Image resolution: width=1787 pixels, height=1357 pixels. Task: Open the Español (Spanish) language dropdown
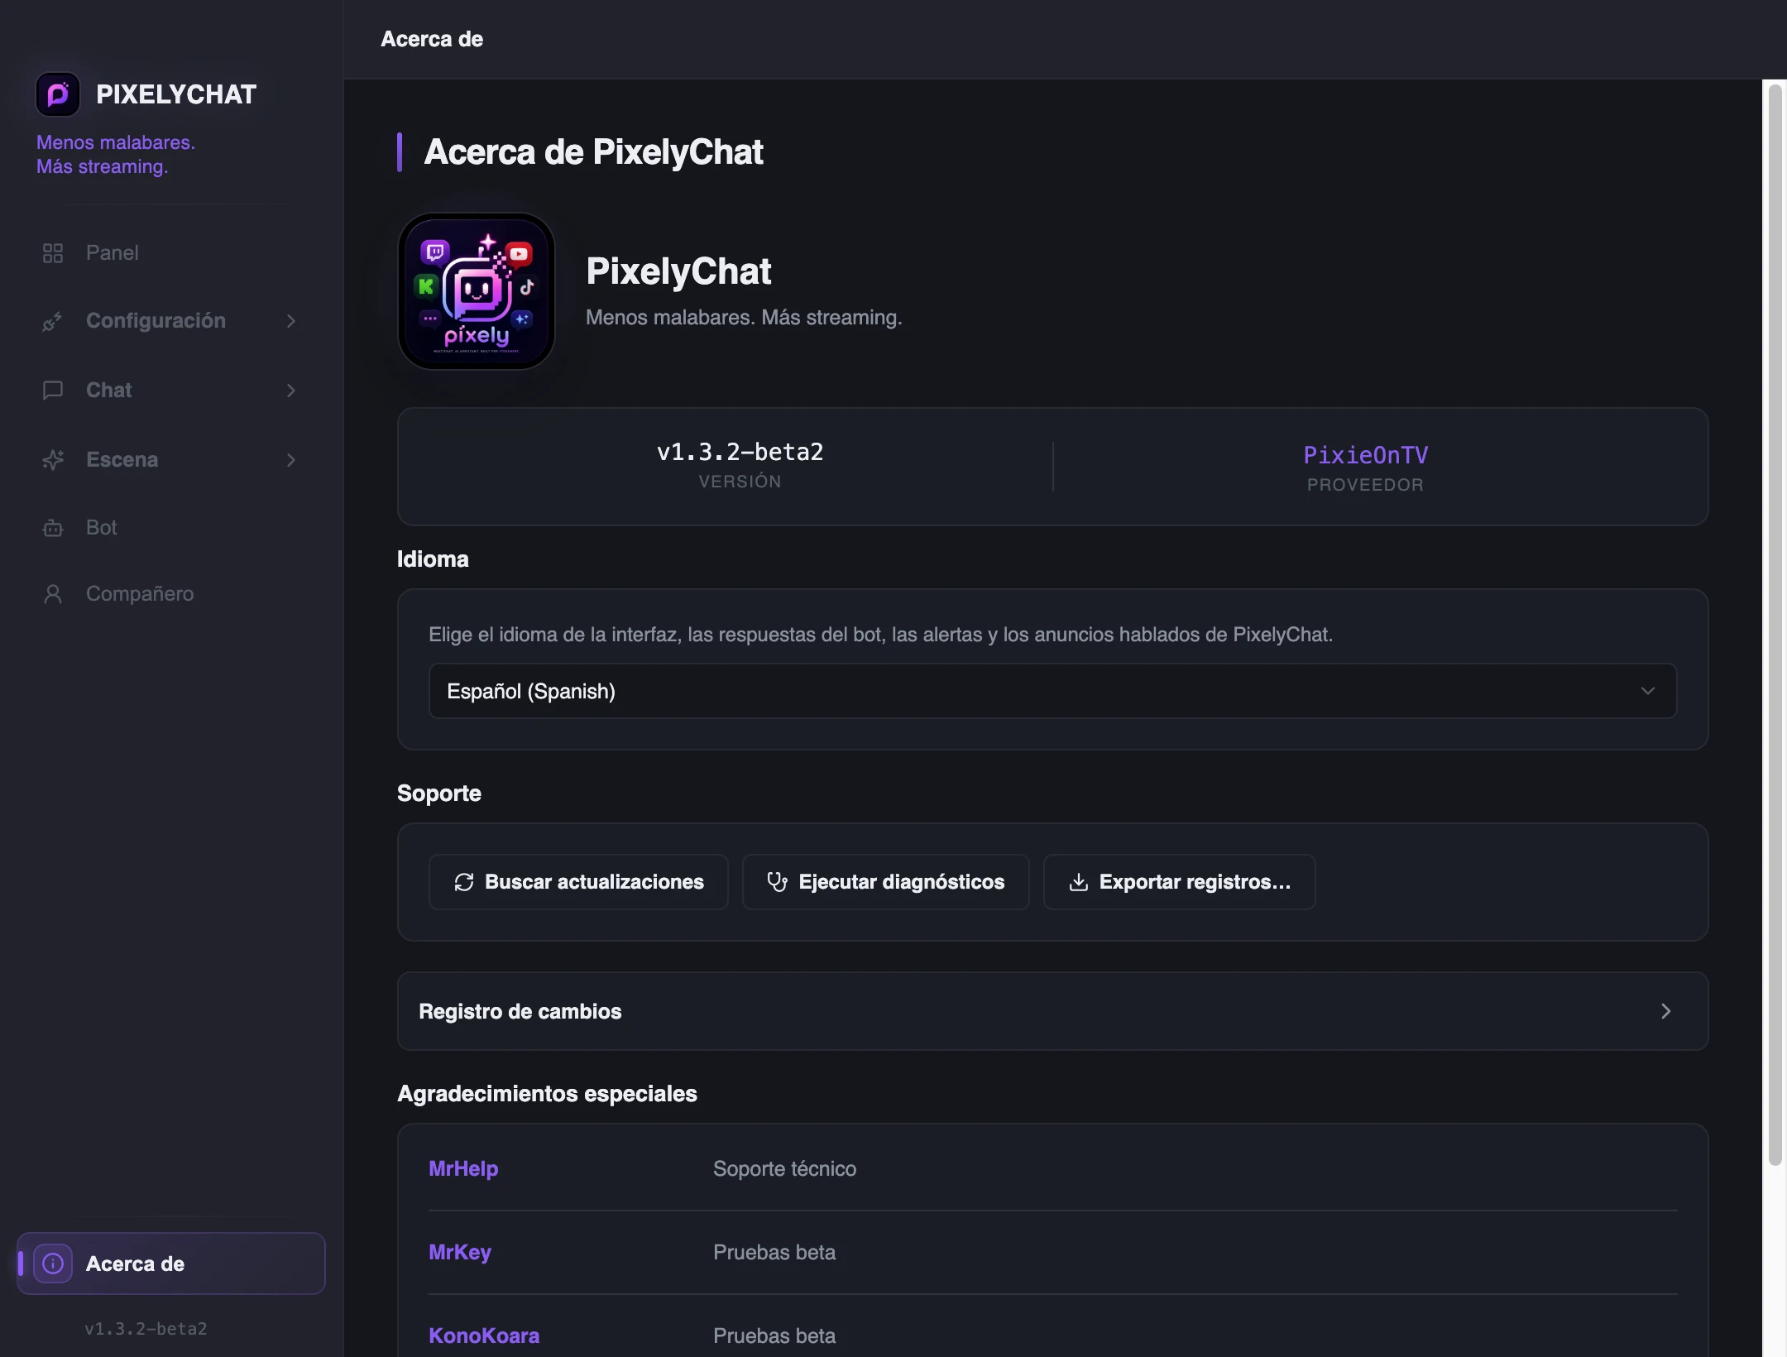pyautogui.click(x=1052, y=691)
